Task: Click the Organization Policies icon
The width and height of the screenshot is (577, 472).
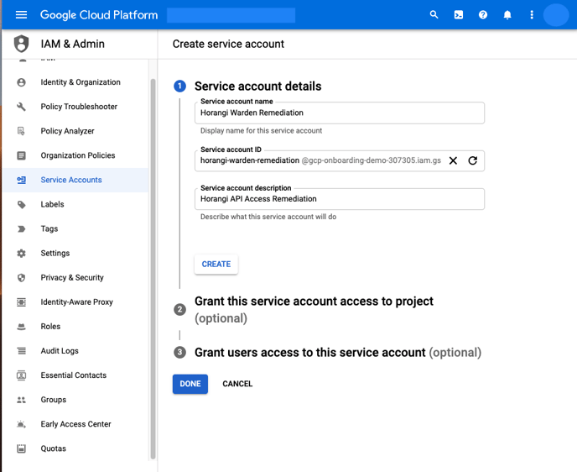Action: (21, 155)
